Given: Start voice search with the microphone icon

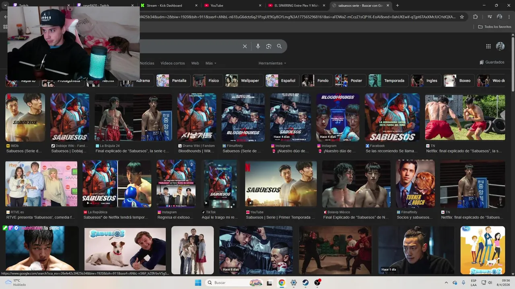Looking at the screenshot, I should click(x=258, y=46).
